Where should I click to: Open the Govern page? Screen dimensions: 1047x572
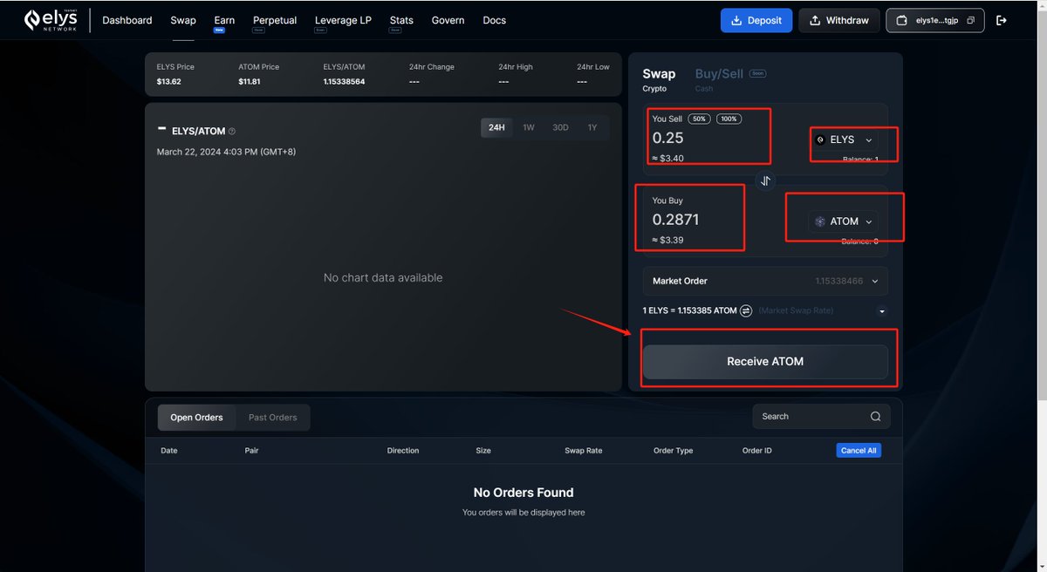pyautogui.click(x=448, y=20)
